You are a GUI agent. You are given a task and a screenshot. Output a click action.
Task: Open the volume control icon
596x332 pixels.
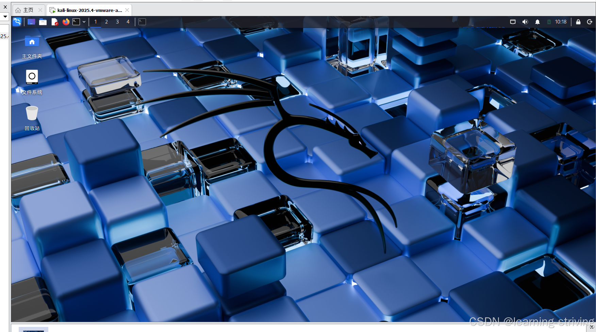525,22
